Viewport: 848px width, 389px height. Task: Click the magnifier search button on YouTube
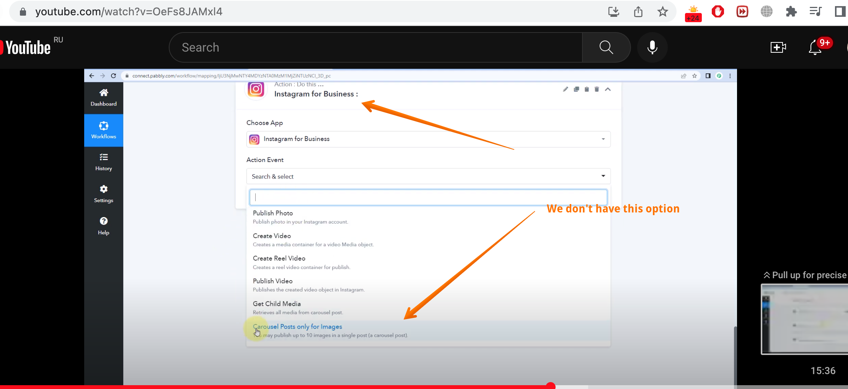(x=606, y=47)
